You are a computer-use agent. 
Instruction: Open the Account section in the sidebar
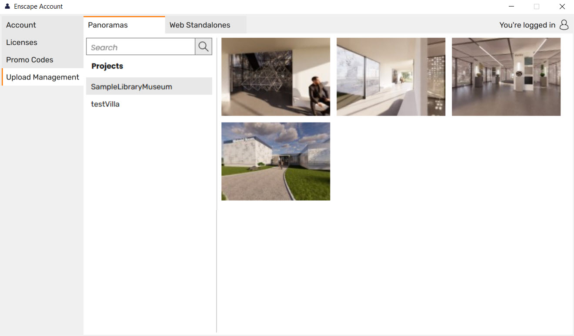tap(21, 25)
